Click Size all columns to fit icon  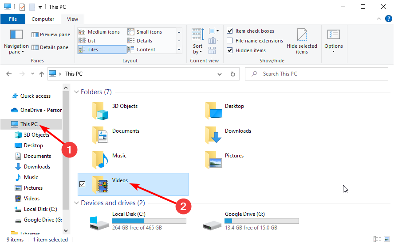click(212, 50)
